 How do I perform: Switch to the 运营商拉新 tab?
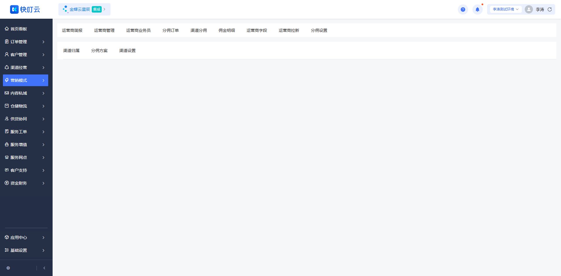coord(289,30)
